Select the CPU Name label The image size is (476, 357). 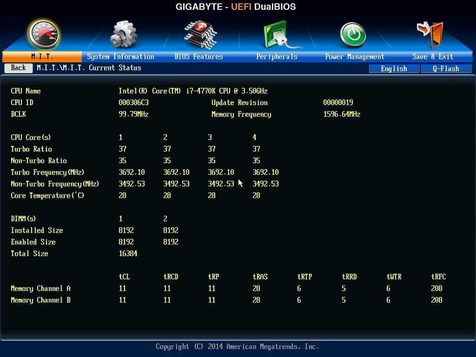point(26,91)
